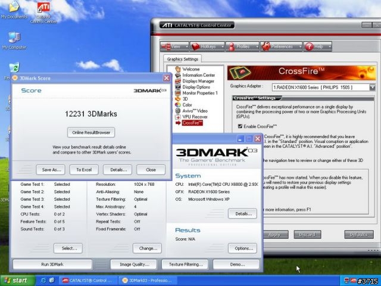Click the Demo... button
This screenshot has width=381, height=286.
click(x=236, y=265)
